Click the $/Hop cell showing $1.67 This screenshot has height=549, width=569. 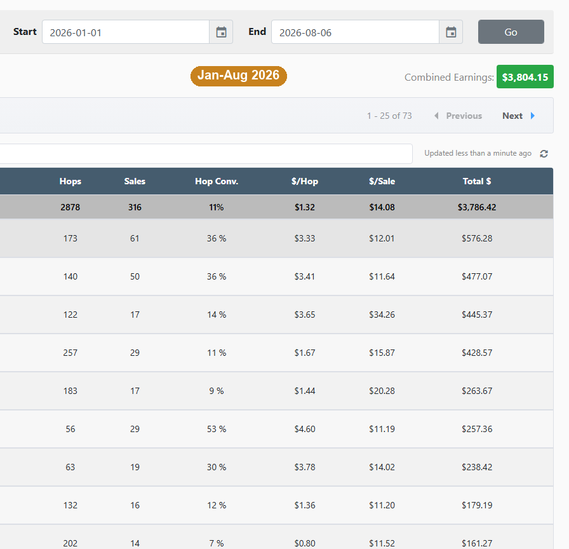pyautogui.click(x=305, y=353)
